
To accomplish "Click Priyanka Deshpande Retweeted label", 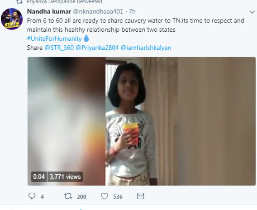I will (x=64, y=2).
